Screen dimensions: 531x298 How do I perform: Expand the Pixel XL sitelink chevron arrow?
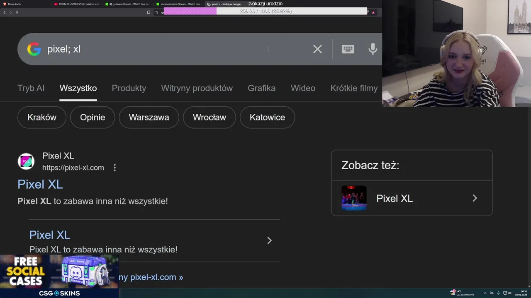pos(269,240)
